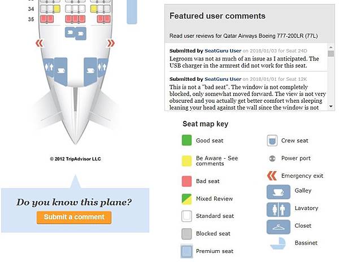Click the Galley icon in seat map key
Screen dimensions: 339x262
278,192
